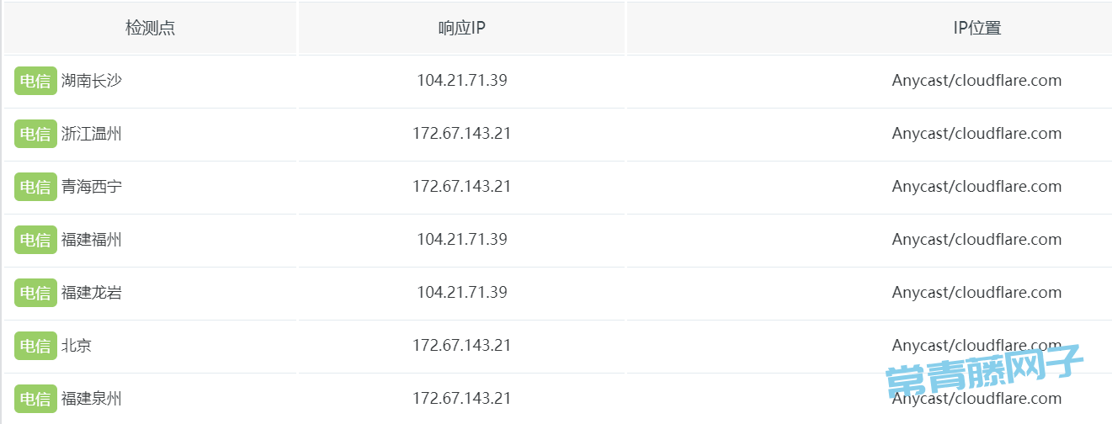Viewport: 1112px width, 424px height.
Task: Click the 常青藤网子 watermark logo
Action: point(984,374)
